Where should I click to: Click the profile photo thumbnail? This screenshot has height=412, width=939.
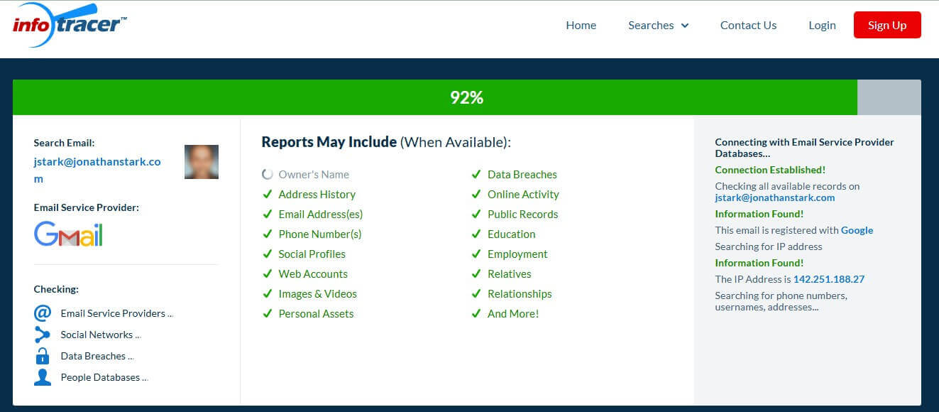(201, 162)
